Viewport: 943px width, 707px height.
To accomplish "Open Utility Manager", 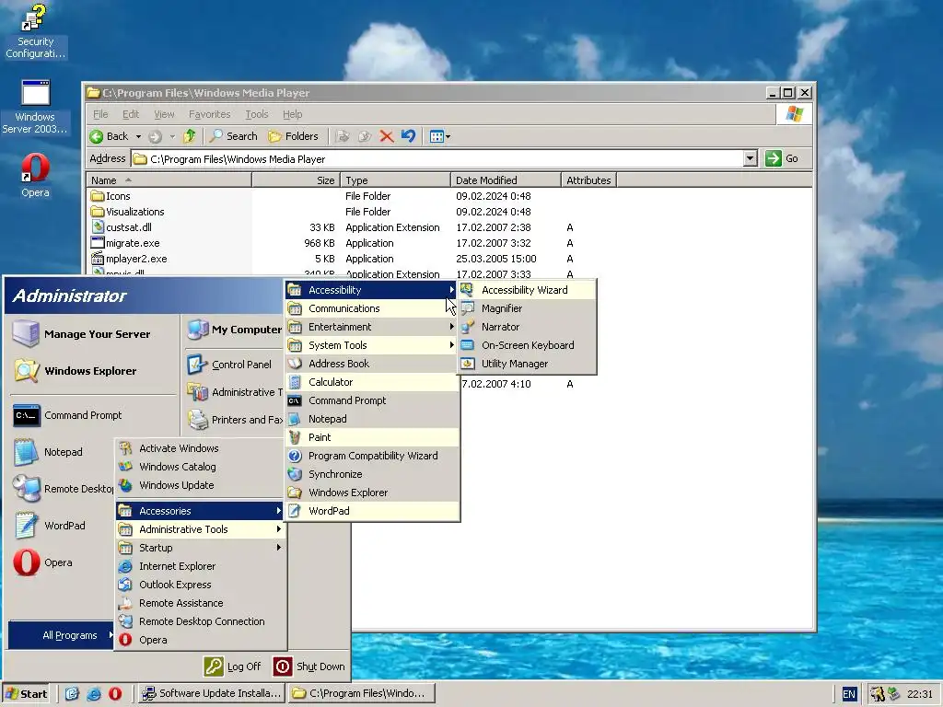I will point(527,364).
